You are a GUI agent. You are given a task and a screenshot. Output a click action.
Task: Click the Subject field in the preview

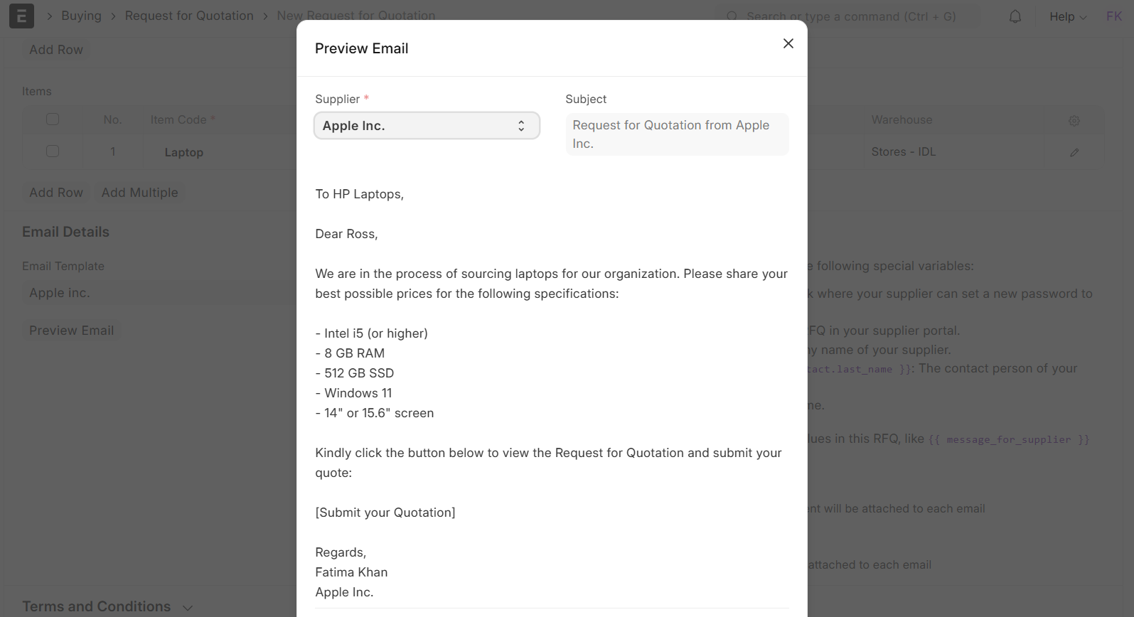pos(677,134)
